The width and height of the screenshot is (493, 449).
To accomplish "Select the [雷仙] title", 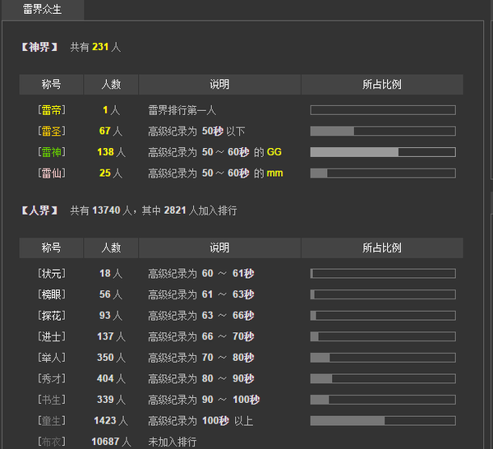I will click(x=52, y=173).
